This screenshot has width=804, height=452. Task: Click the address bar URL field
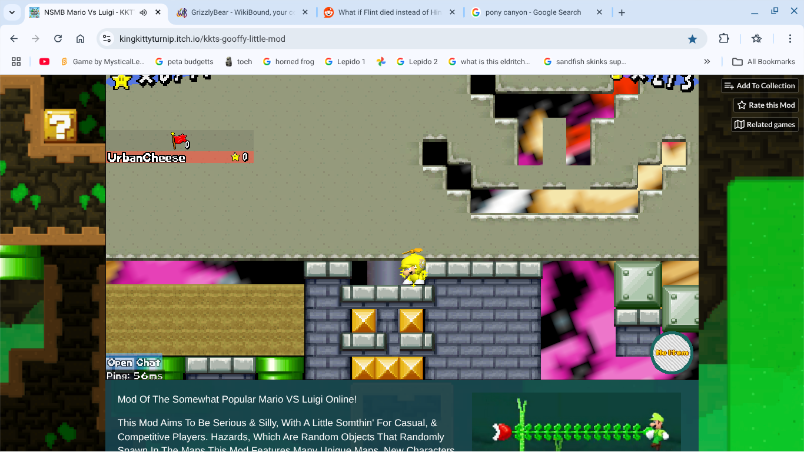click(x=400, y=39)
